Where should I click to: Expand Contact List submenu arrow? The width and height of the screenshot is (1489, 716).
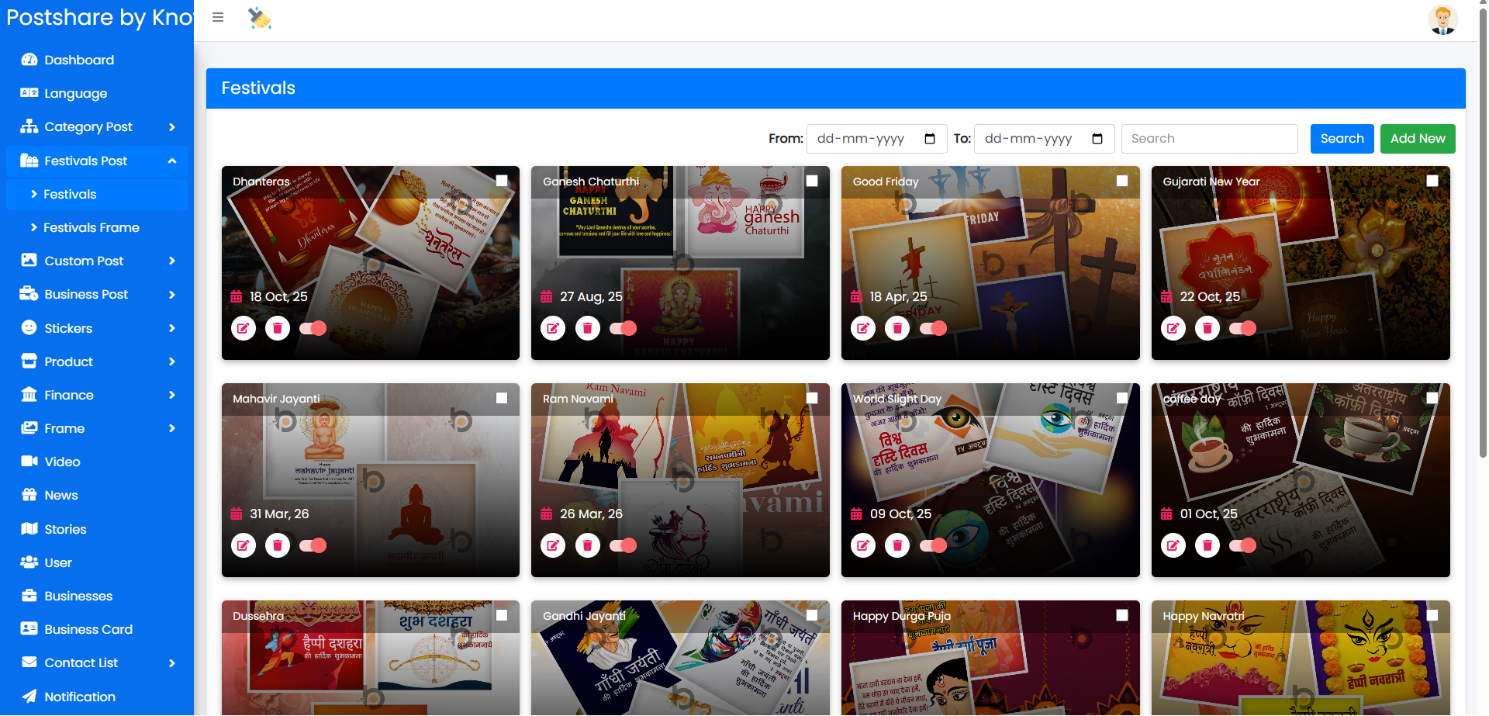pos(172,663)
